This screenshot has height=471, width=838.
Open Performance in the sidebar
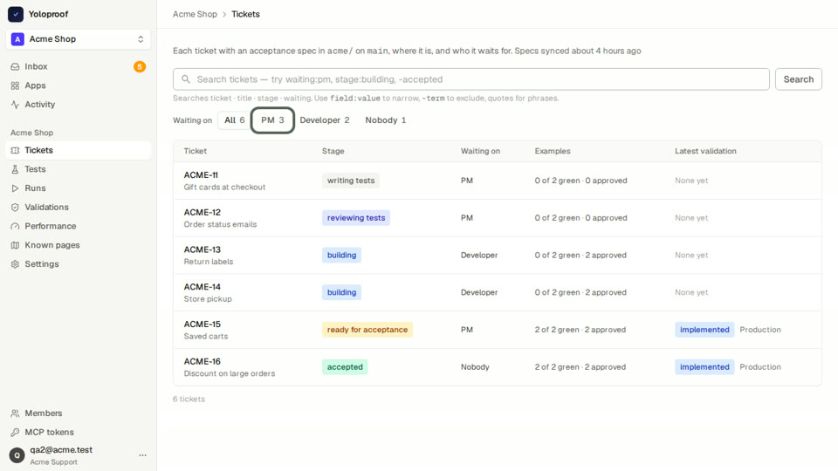[78, 227]
